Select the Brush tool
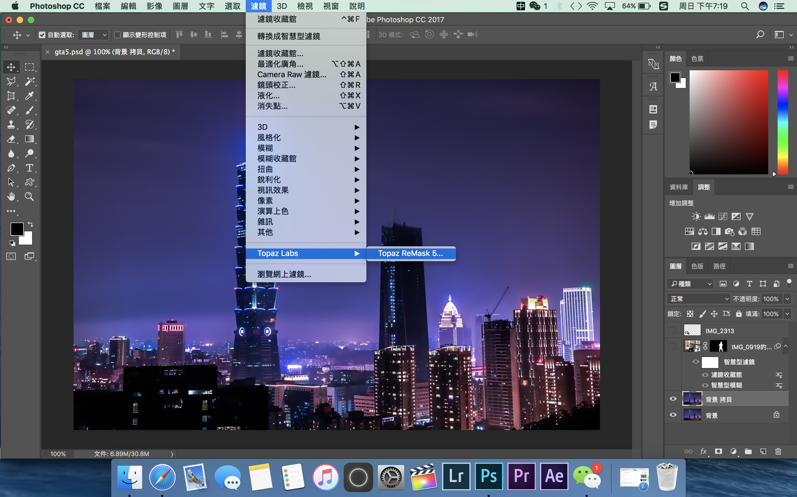This screenshot has width=797, height=497. click(29, 110)
